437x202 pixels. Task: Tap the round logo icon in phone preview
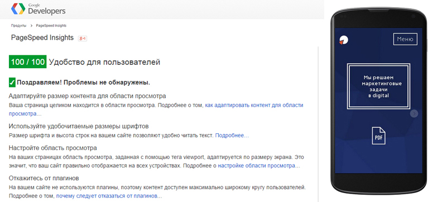(344, 40)
